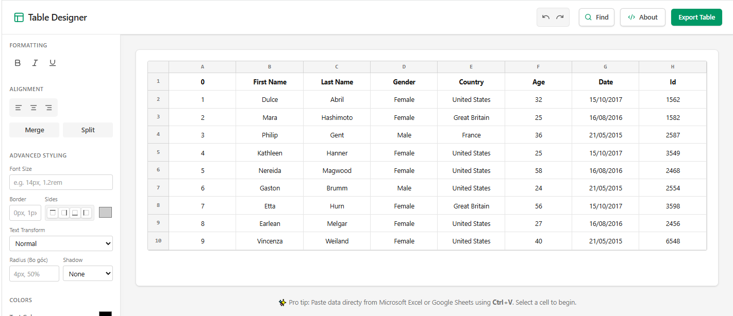733x316 pixels.
Task: Click Export Table
Action: pyautogui.click(x=696, y=17)
